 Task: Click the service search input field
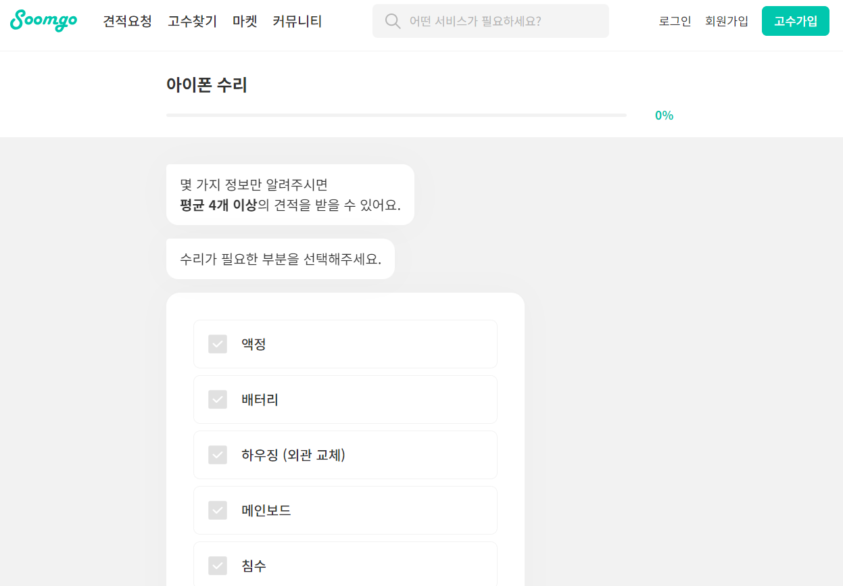(x=490, y=21)
